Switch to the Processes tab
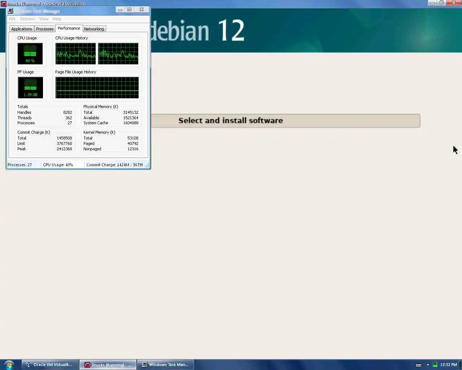Viewport: 462px width, 370px height. point(45,29)
